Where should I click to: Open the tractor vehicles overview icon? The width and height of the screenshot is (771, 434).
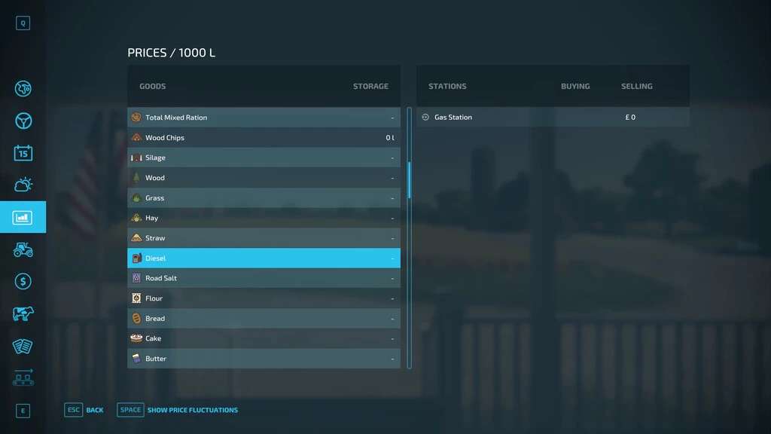tap(23, 249)
